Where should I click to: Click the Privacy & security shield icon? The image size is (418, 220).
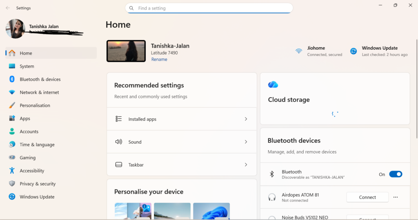coord(12,183)
